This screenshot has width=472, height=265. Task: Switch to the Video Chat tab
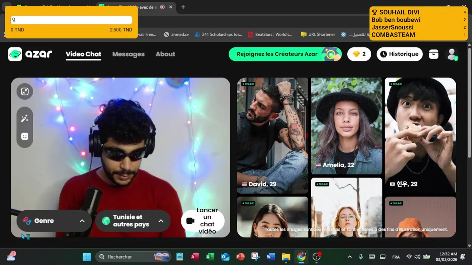[x=83, y=54]
